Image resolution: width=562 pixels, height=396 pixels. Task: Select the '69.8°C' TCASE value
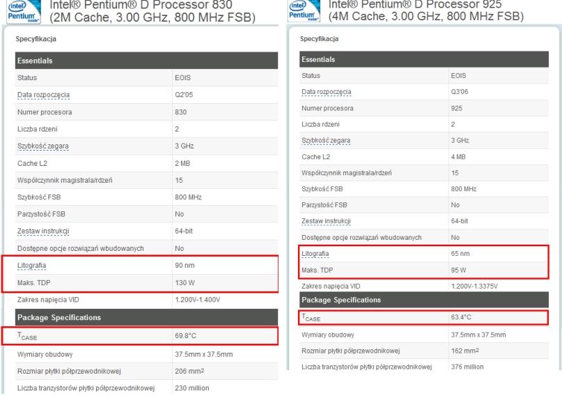tap(185, 336)
